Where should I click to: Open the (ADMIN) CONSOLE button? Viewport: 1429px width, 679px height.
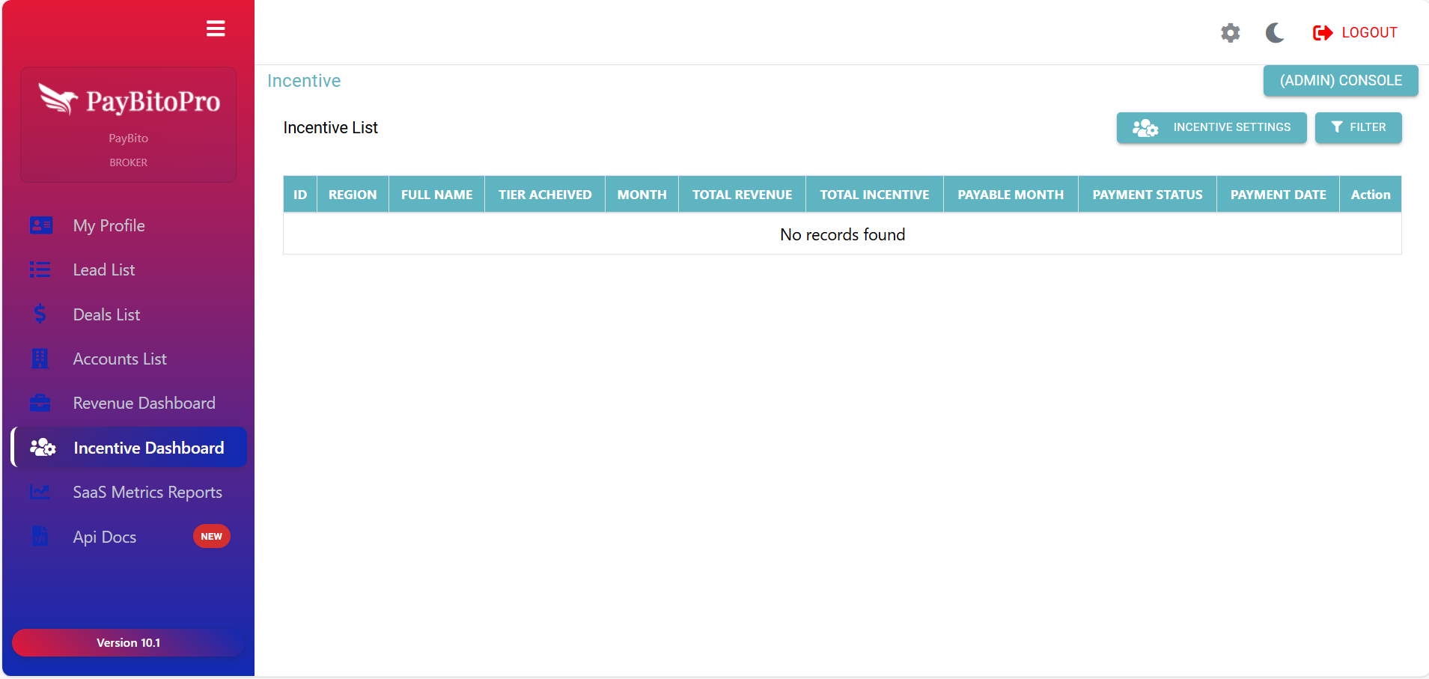[x=1340, y=81]
